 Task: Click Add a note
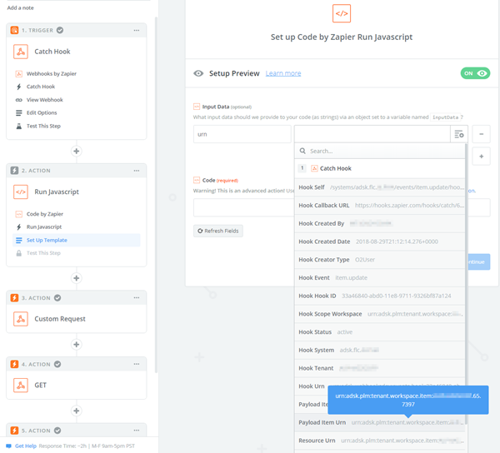[20, 7]
